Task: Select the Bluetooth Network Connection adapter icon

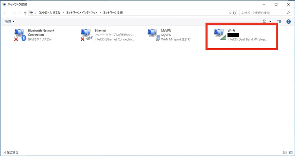Action: pos(20,35)
